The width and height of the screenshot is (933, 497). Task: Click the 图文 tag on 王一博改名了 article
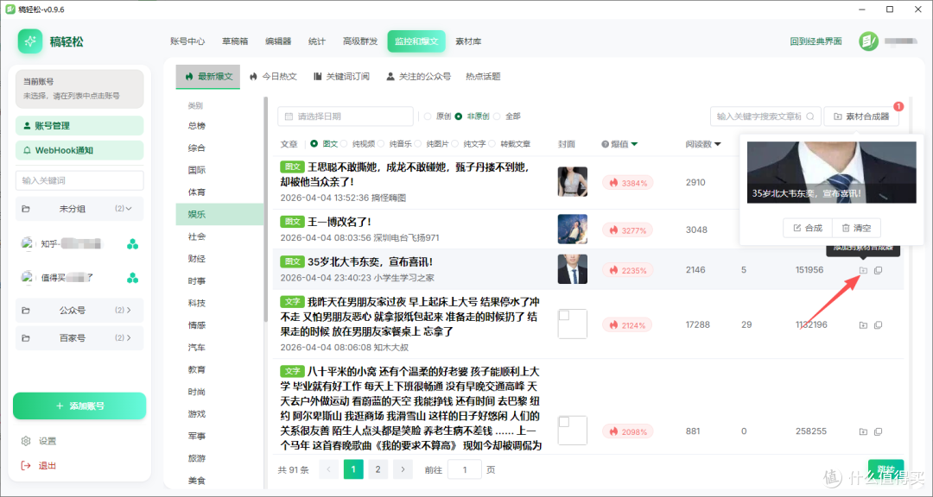(x=292, y=222)
